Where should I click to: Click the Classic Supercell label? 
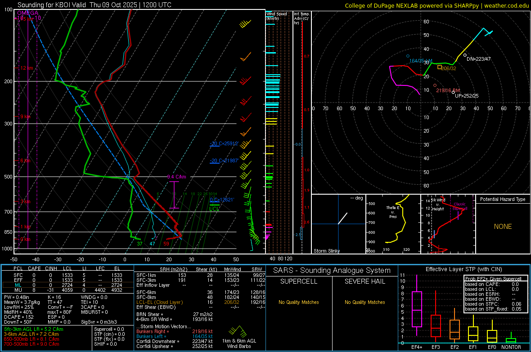[460, 206]
